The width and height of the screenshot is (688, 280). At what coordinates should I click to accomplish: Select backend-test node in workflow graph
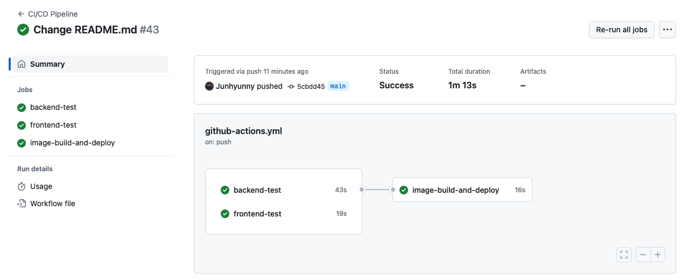click(x=257, y=190)
